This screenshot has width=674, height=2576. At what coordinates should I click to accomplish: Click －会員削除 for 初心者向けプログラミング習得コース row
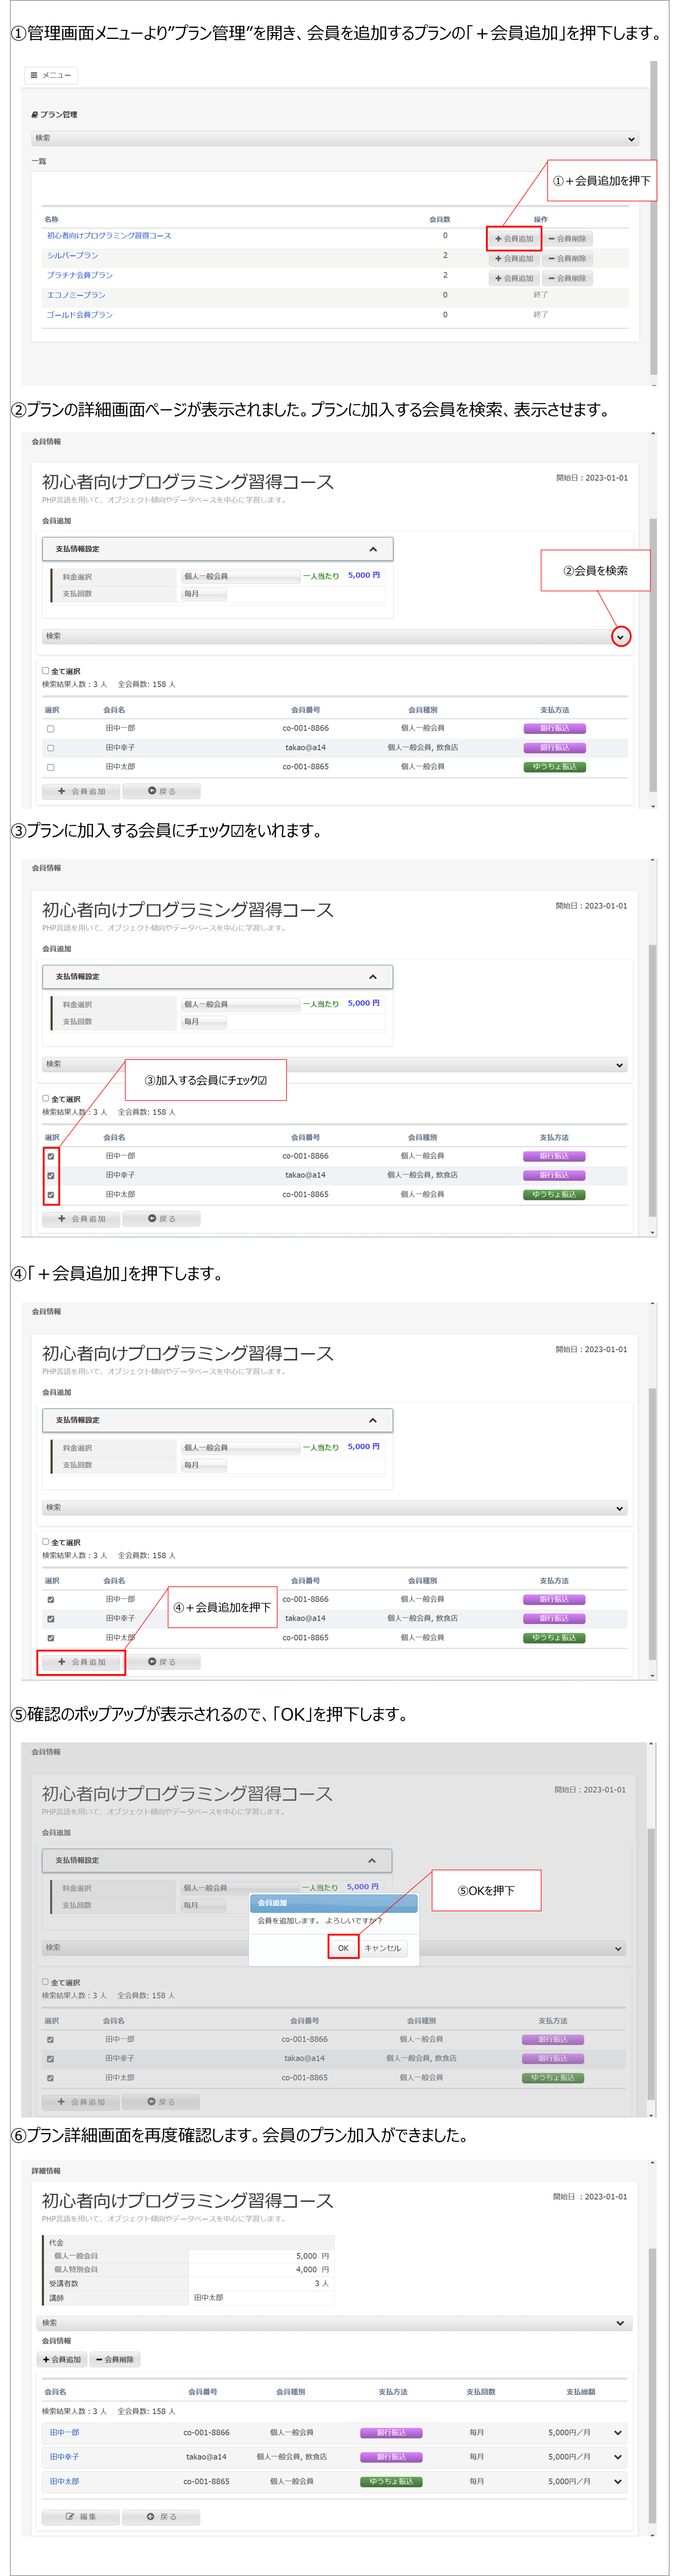point(567,239)
